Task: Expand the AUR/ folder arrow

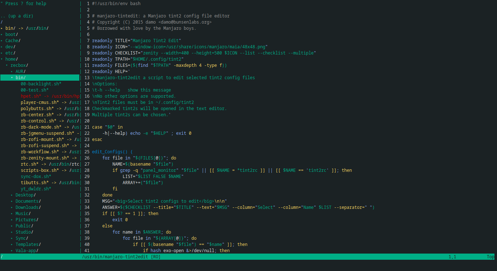Action: pos(12,72)
